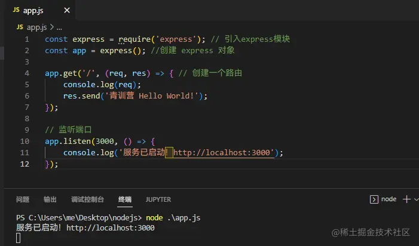
Task: Click line number 12 in gutter
Action: [25, 164]
